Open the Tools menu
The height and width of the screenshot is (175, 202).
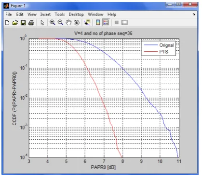60,15
